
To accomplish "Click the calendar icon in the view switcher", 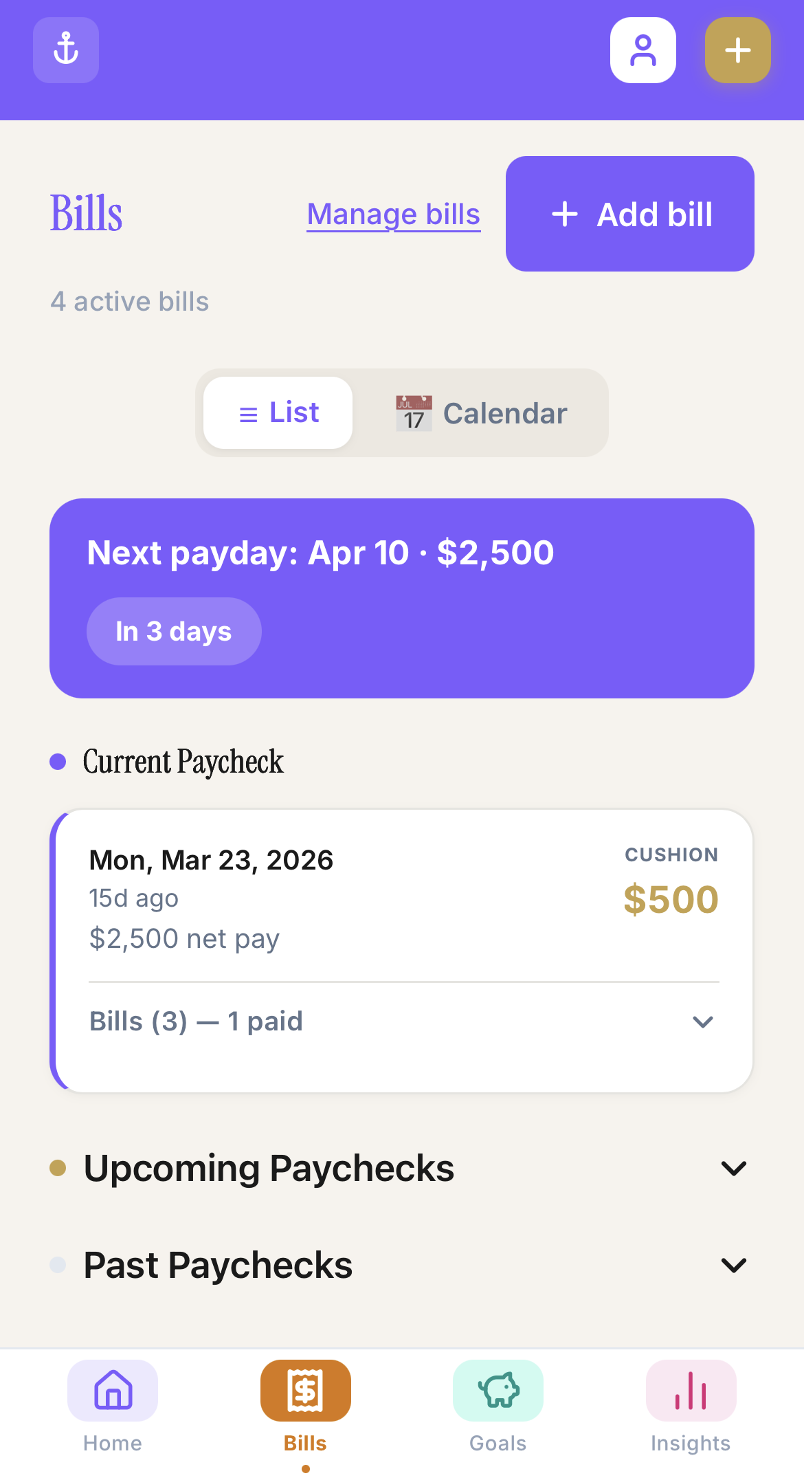I will [413, 412].
